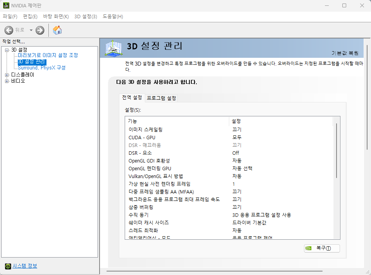Viewport: 371px width, 275px height.
Task: Switch to the 프로그램 설정 tab
Action: tap(161, 98)
